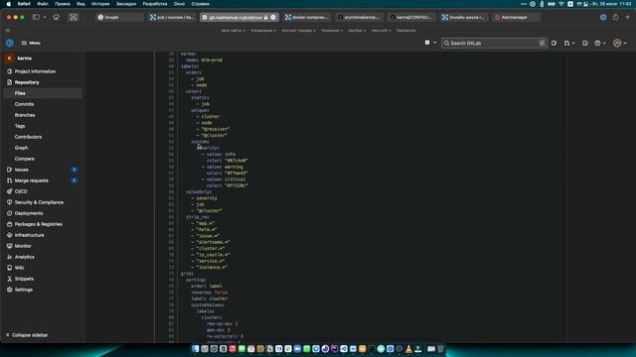Open the История menu in the menu bar
636x357 pixels.
(x=100, y=4)
